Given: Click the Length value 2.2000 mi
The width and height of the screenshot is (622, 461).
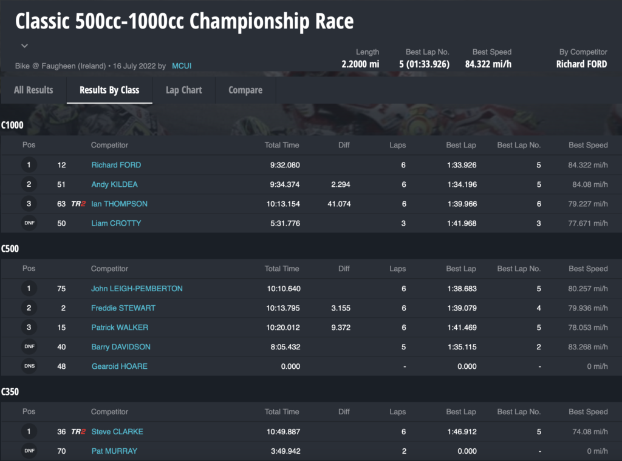Looking at the screenshot, I should pyautogui.click(x=360, y=64).
